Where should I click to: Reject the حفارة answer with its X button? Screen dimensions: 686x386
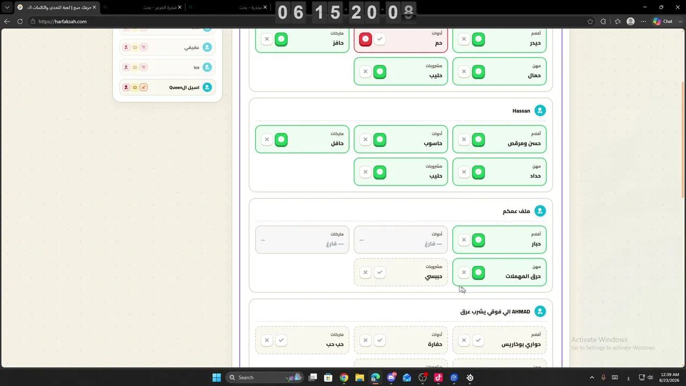(366, 340)
